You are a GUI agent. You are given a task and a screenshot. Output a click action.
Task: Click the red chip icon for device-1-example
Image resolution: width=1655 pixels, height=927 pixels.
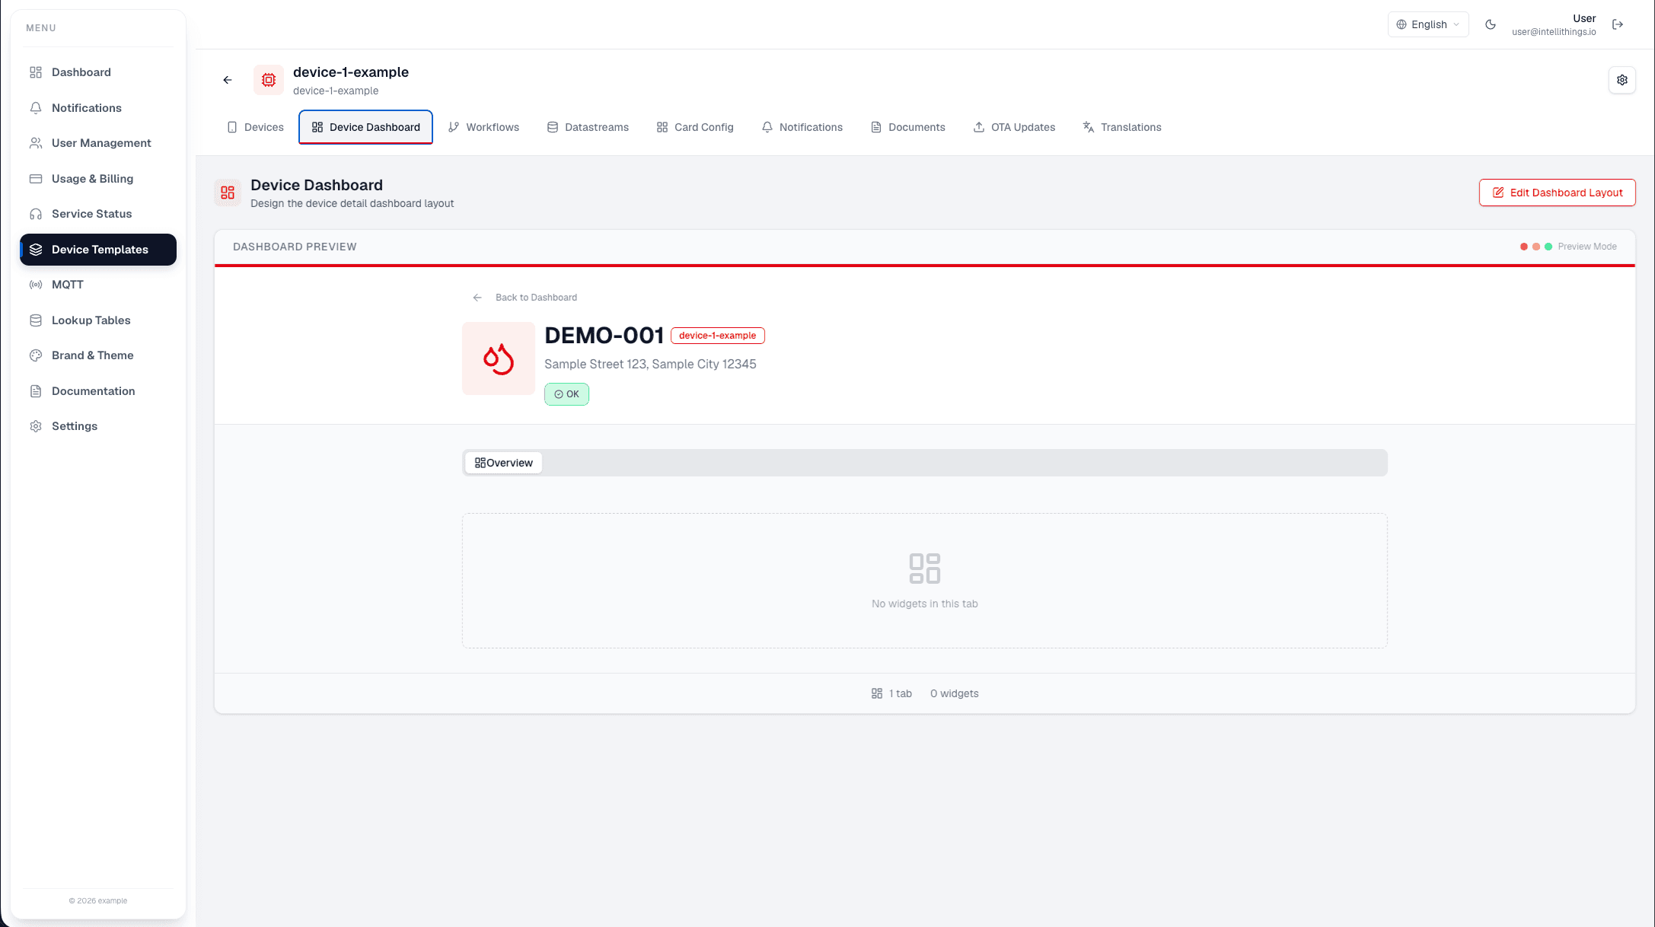click(269, 80)
